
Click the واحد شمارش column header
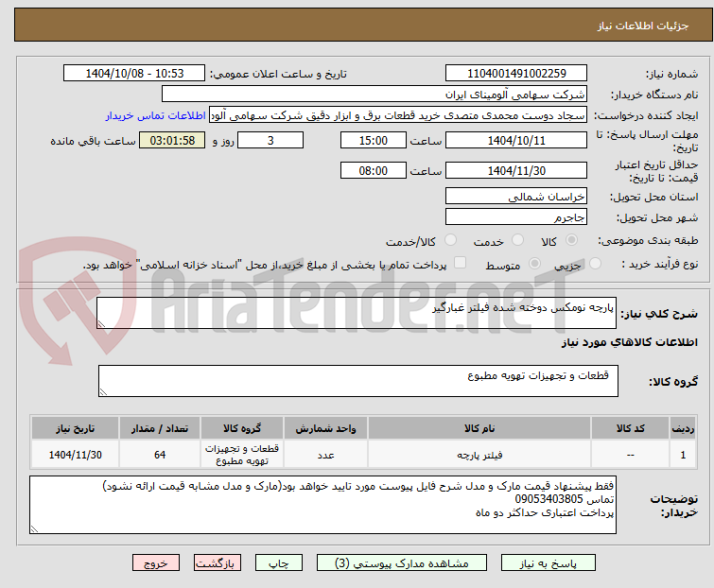325,428
